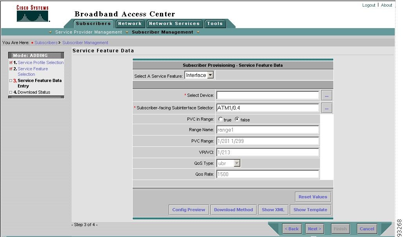Screen dimensions: 403x237
Task: Click the Download Method button
Action: (x=233, y=210)
